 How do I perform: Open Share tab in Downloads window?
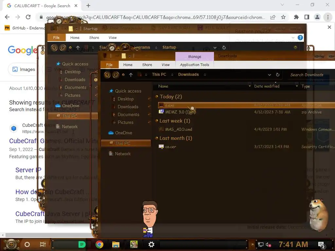[147, 65]
